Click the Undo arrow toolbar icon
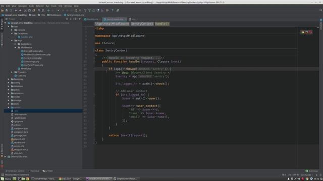The image size is (323, 181). [x=16, y=10]
